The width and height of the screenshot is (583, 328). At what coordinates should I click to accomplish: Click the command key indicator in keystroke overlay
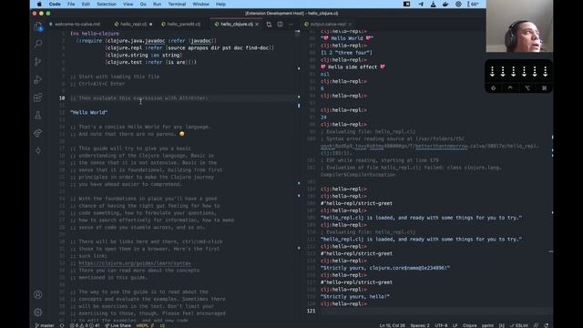[544, 88]
